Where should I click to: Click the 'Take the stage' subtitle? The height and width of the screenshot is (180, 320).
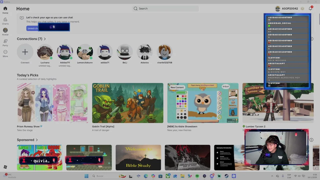click(x=25, y=130)
